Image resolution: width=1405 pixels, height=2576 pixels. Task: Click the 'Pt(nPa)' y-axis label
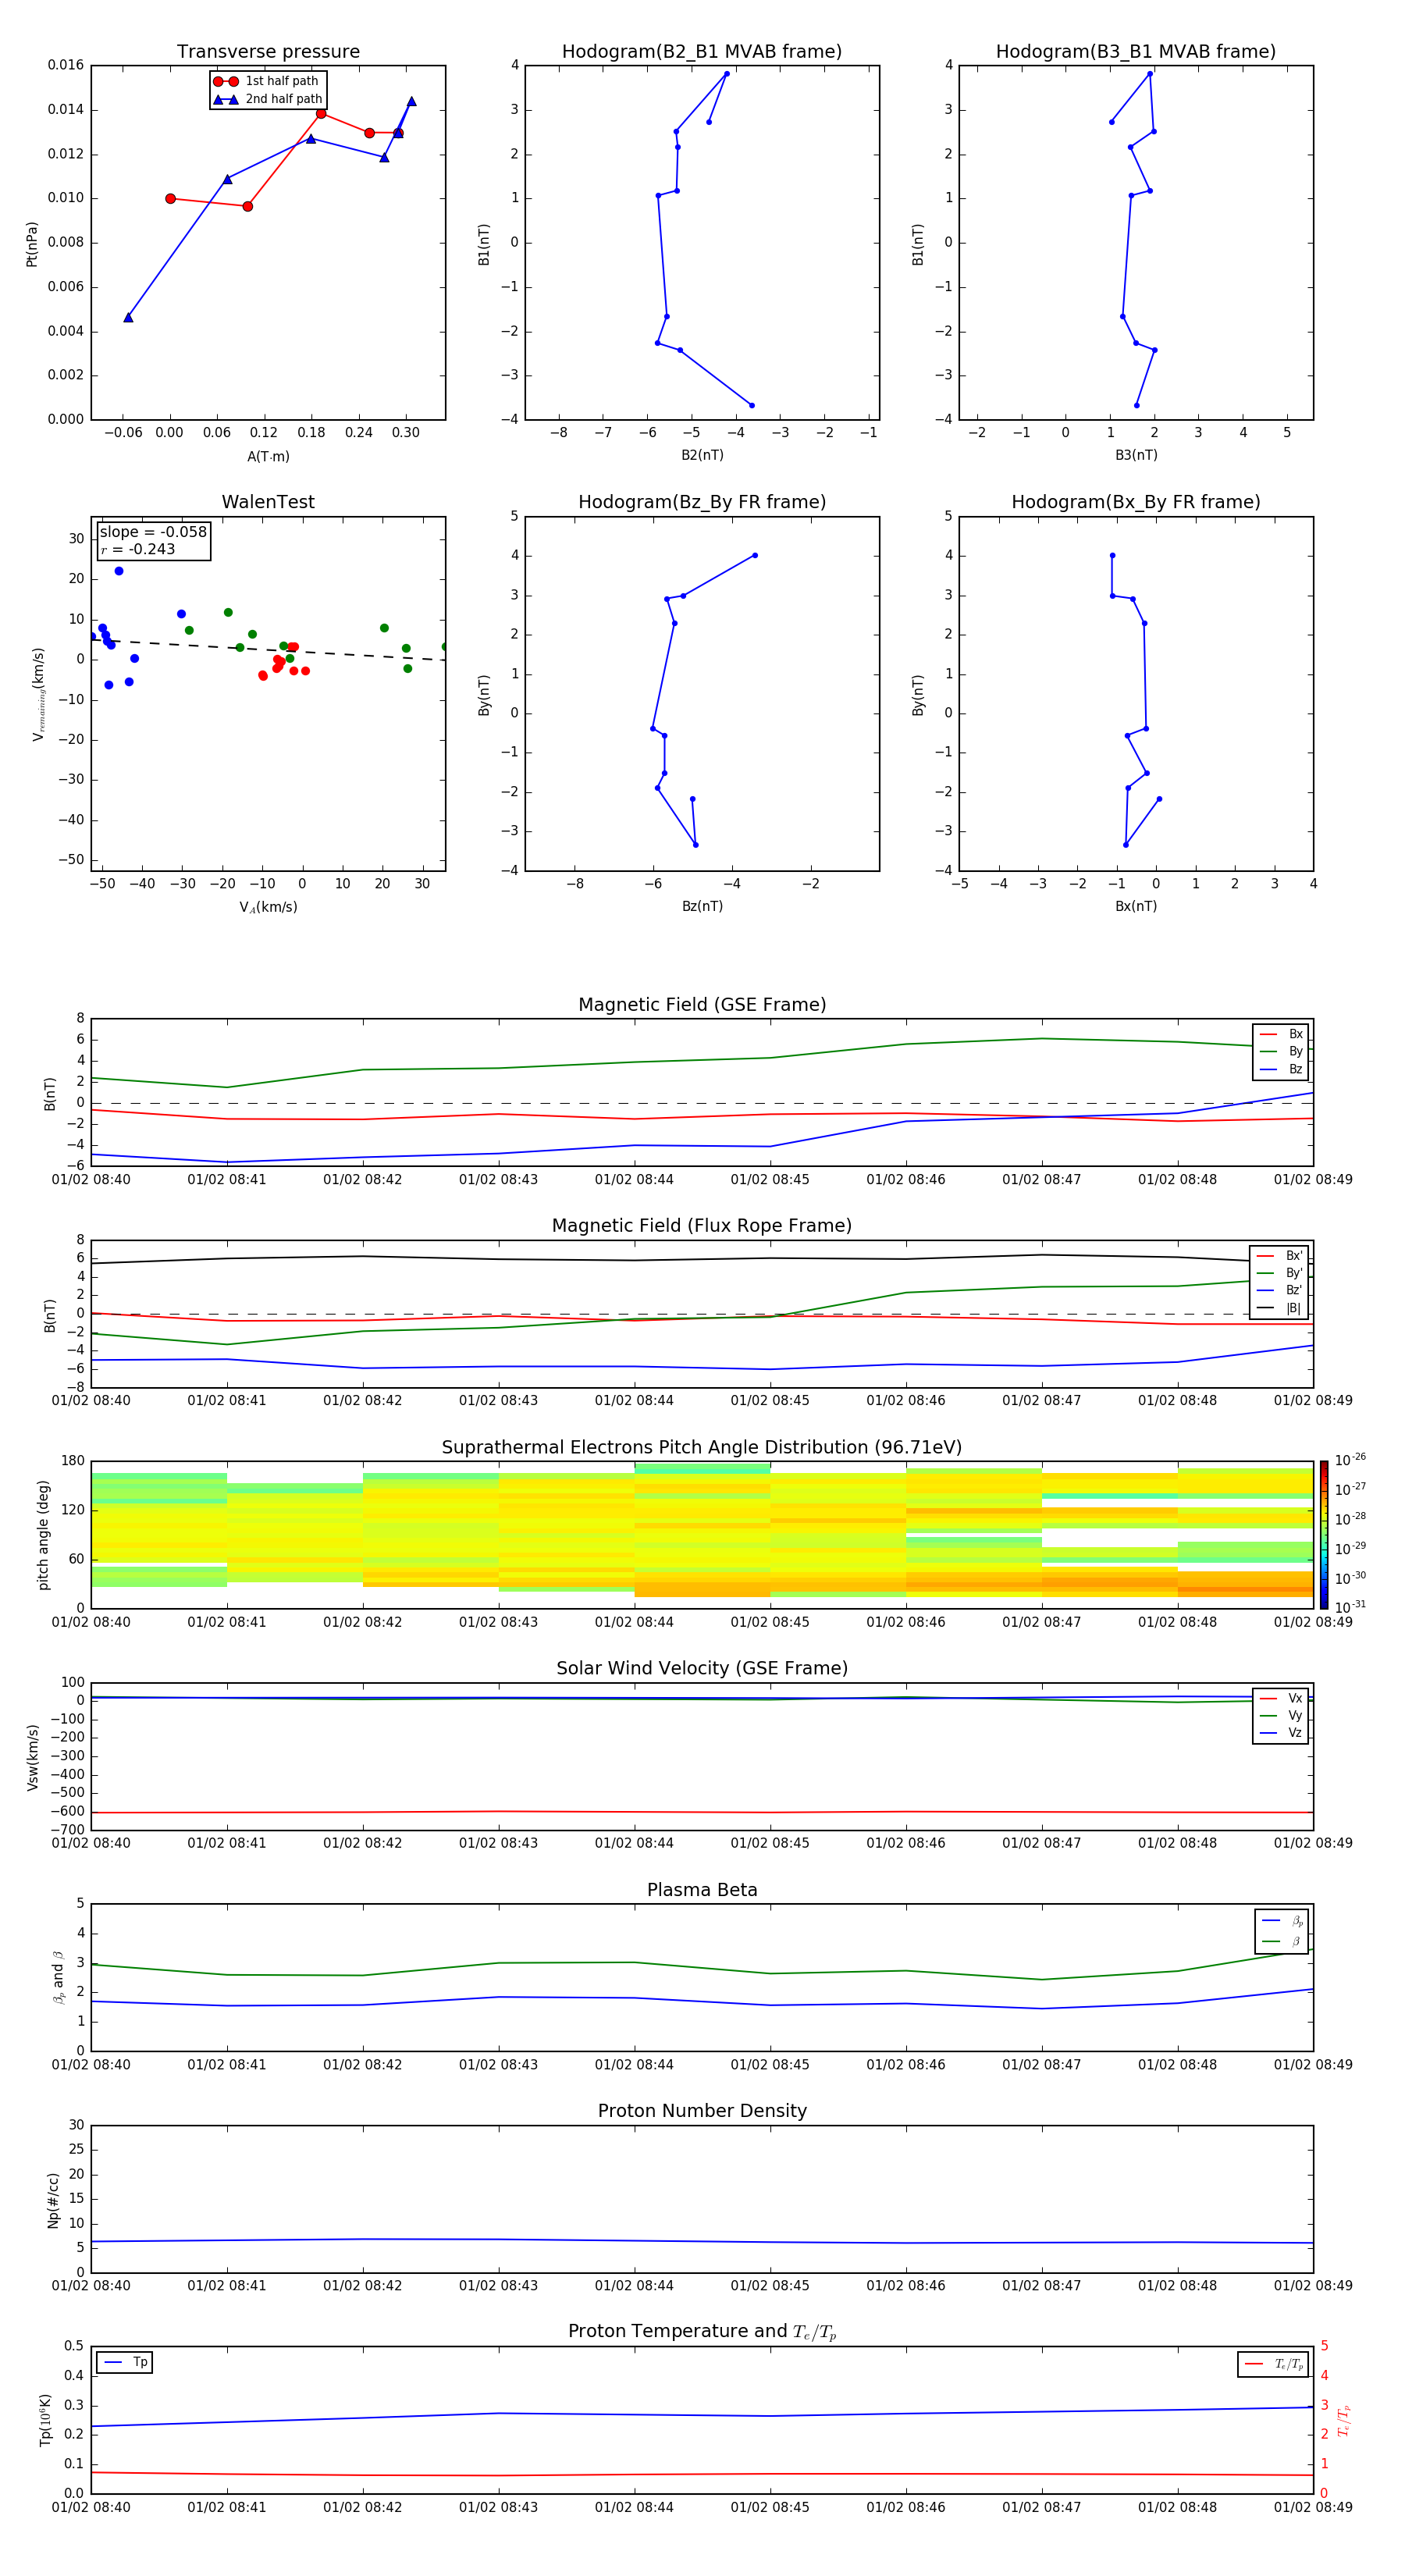tap(31, 244)
